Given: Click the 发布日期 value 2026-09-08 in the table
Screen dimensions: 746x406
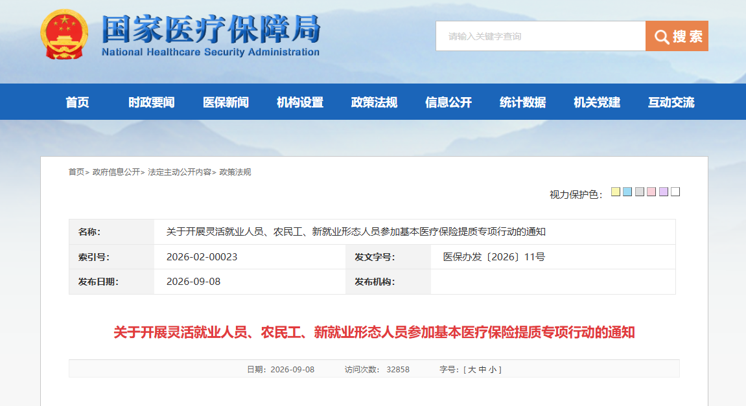Looking at the screenshot, I should [193, 282].
